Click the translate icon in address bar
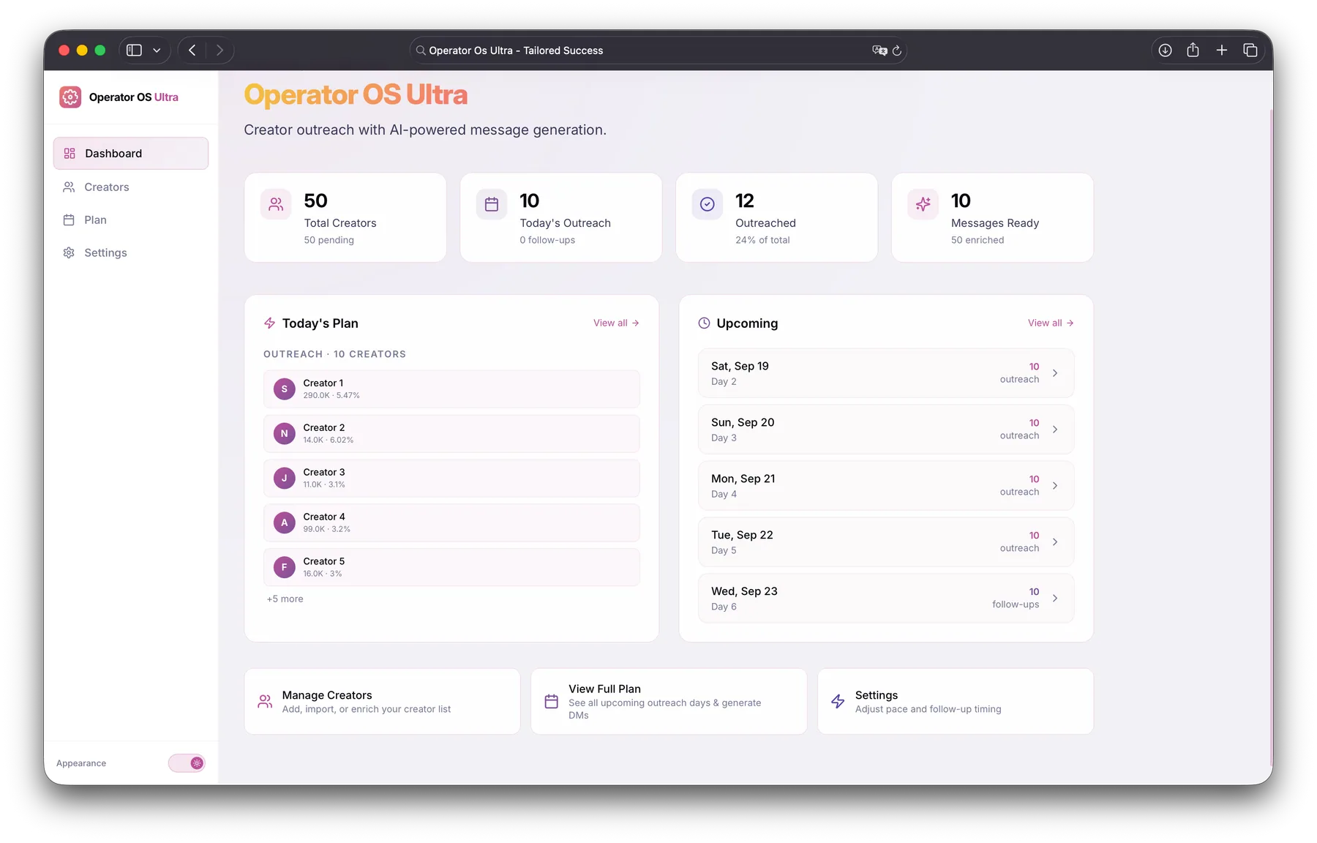This screenshot has height=843, width=1317. click(x=879, y=50)
